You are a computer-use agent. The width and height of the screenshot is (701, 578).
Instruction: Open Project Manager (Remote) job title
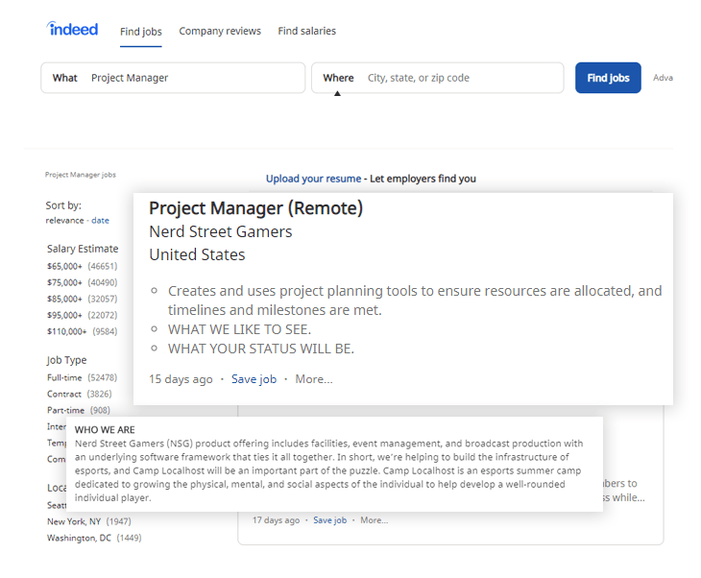click(x=255, y=208)
